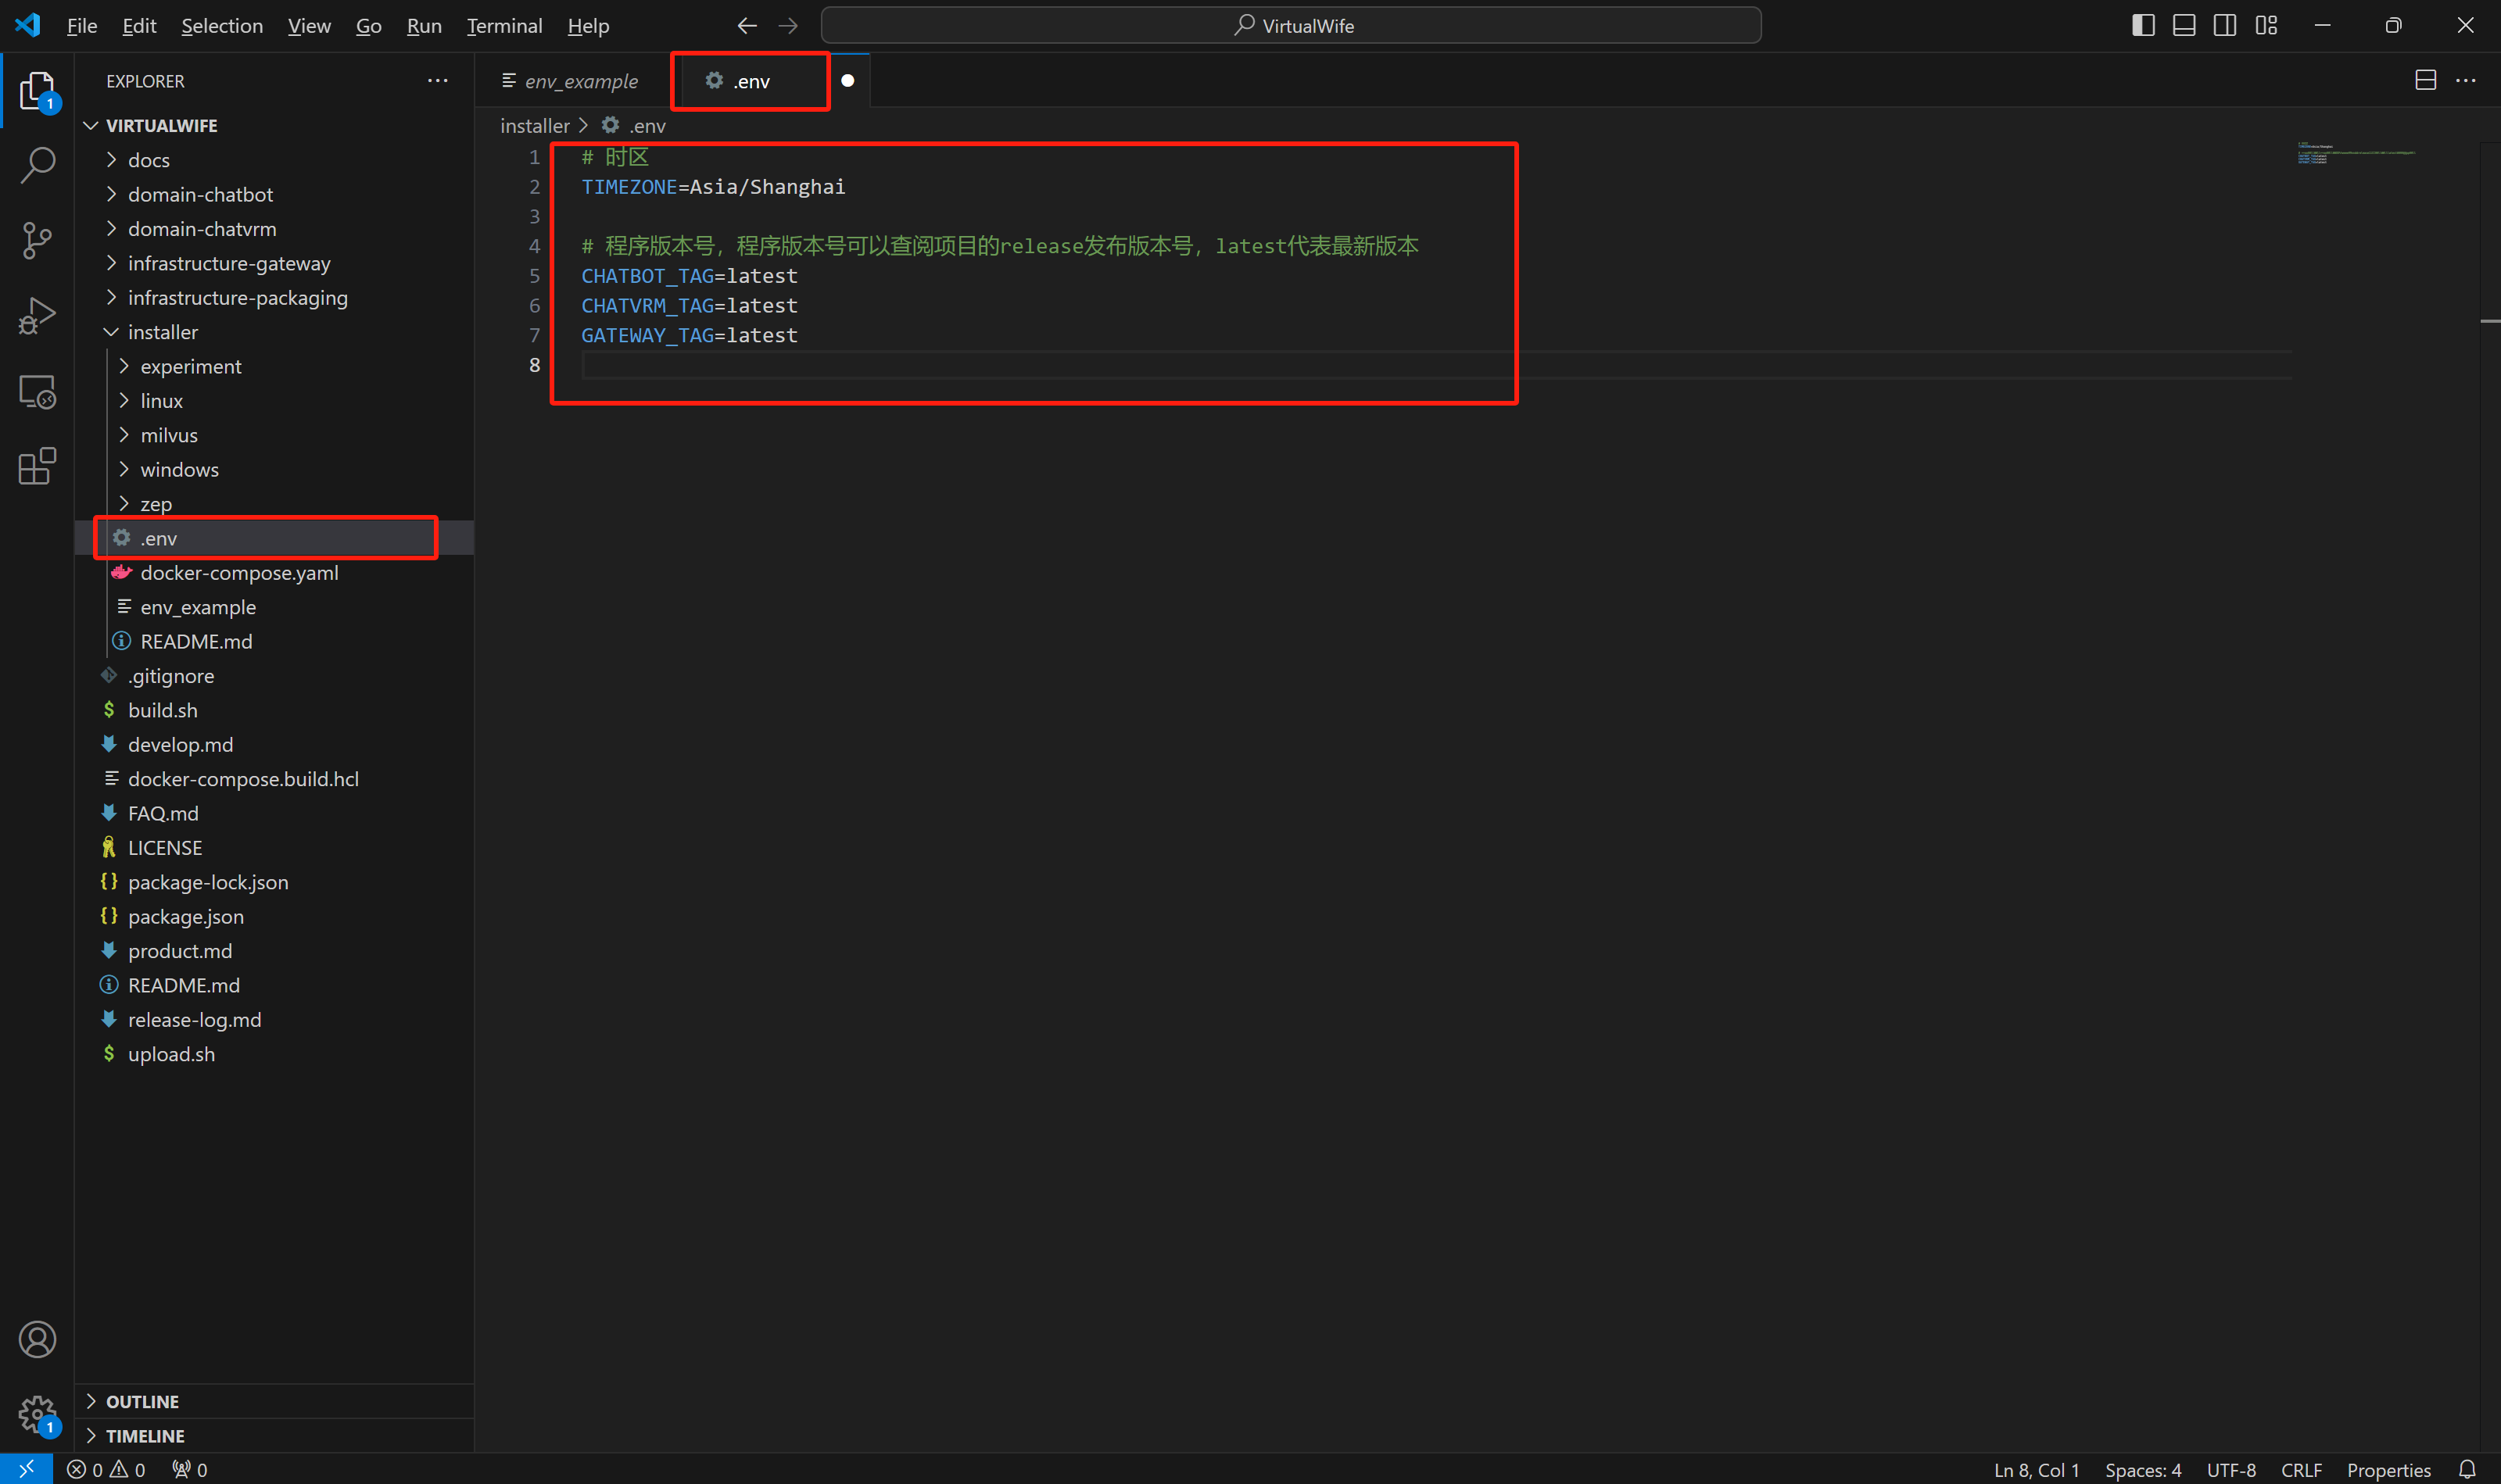The width and height of the screenshot is (2501, 1484).
Task: Open editor More Actions ellipsis
Action: 2466,80
